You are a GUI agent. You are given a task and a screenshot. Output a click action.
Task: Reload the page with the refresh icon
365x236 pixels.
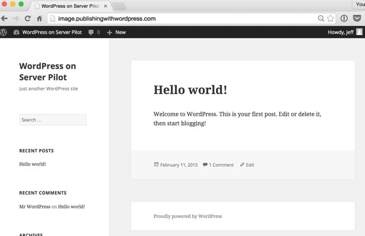tap(27, 18)
